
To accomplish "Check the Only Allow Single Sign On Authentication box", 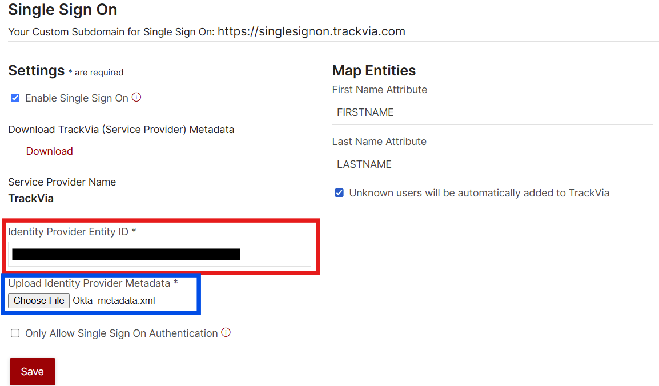I will click(15, 333).
